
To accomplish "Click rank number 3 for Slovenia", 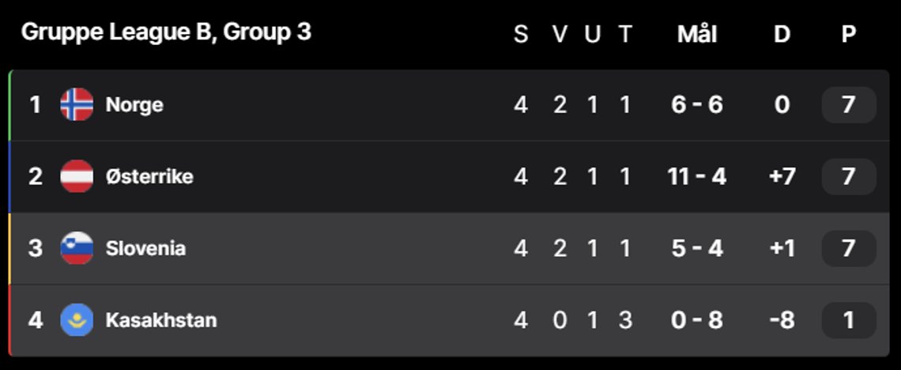I will tap(35, 248).
